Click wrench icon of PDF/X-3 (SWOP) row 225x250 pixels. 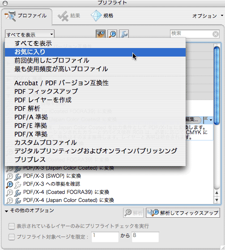pos(17,176)
